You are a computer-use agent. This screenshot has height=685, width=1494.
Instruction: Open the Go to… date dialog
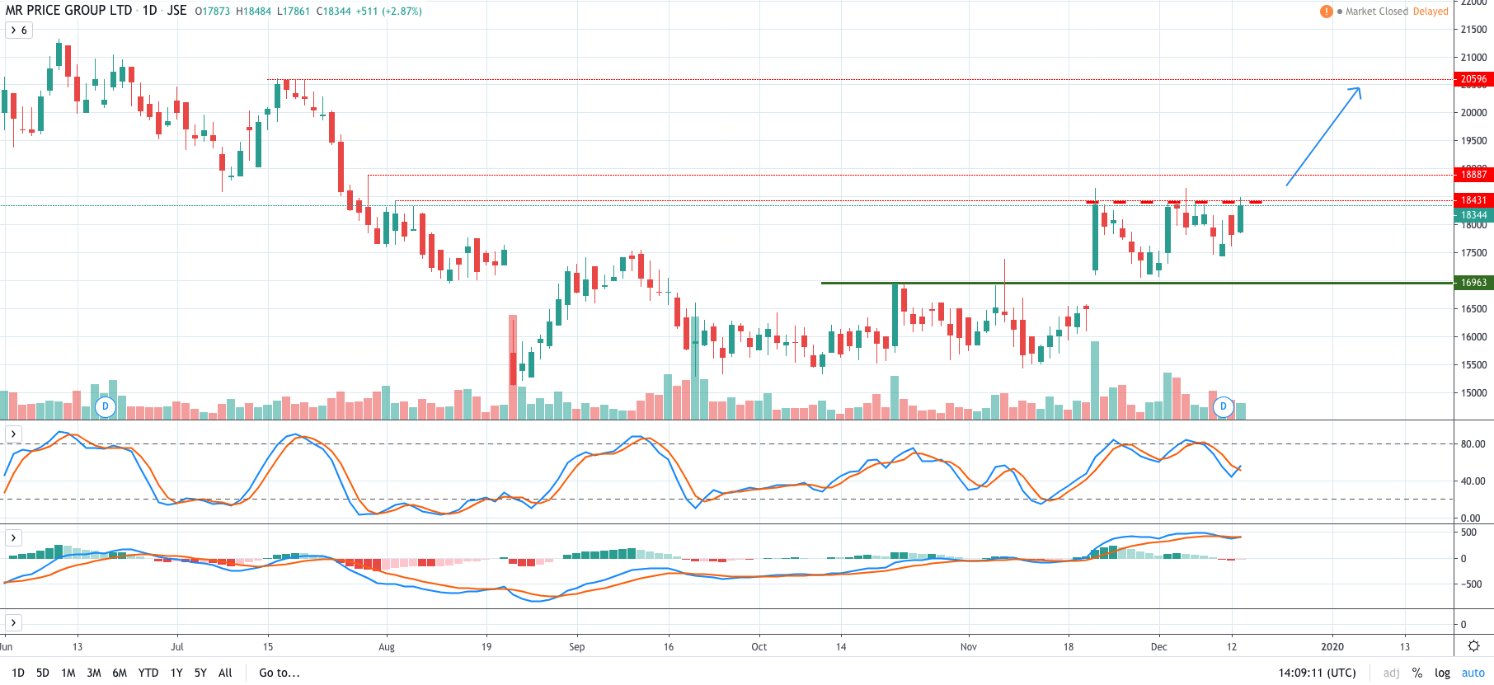(280, 673)
